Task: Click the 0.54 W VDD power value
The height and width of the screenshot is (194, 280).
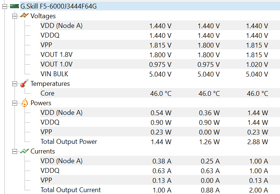Action: [161, 113]
